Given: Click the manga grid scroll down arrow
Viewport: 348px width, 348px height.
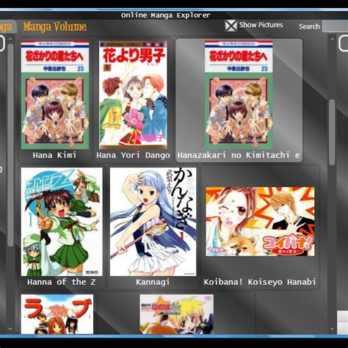Looking at the screenshot, I should tap(332, 329).
